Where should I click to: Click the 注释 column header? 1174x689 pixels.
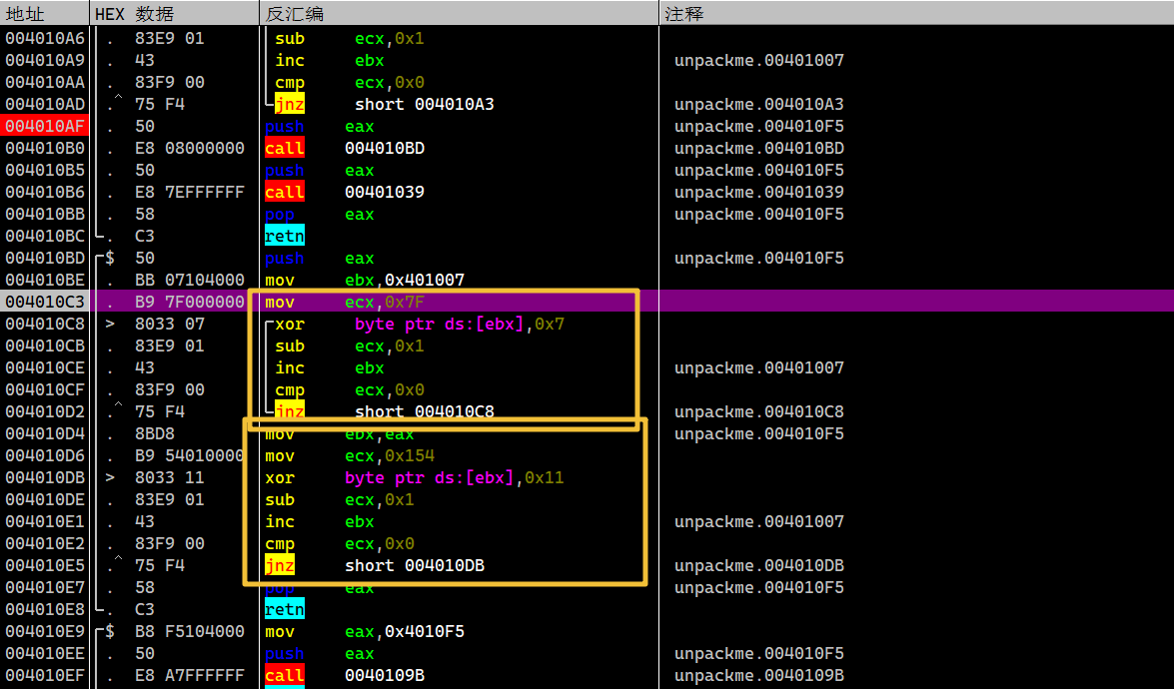pyautogui.click(x=684, y=14)
